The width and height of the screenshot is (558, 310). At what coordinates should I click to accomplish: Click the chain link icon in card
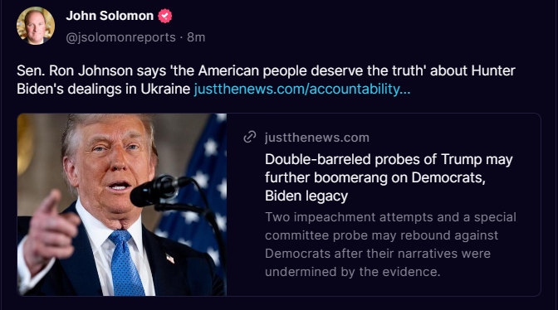250,137
